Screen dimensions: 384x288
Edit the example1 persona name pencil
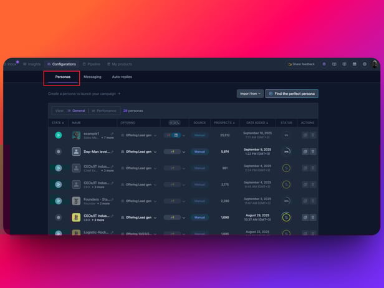(x=112, y=133)
